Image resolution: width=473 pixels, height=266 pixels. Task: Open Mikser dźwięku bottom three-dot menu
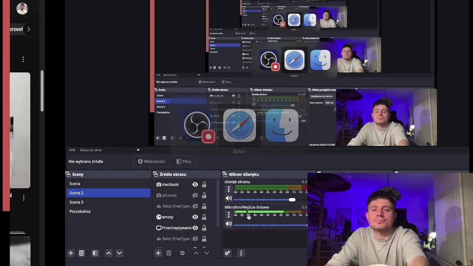click(x=241, y=253)
